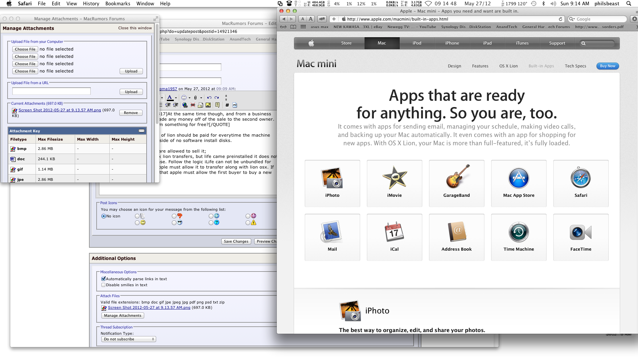Open the Mail app tile
The image size is (638, 359).
point(332,237)
